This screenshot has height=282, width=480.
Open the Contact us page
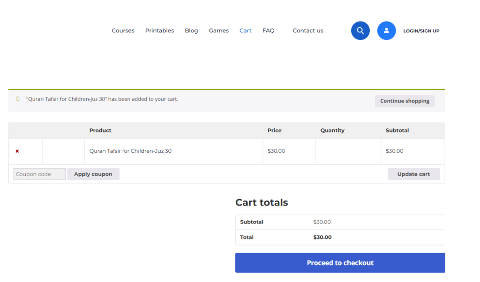click(x=308, y=30)
